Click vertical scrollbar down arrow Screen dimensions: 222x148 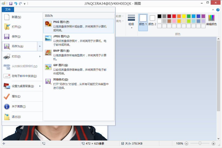218,139
